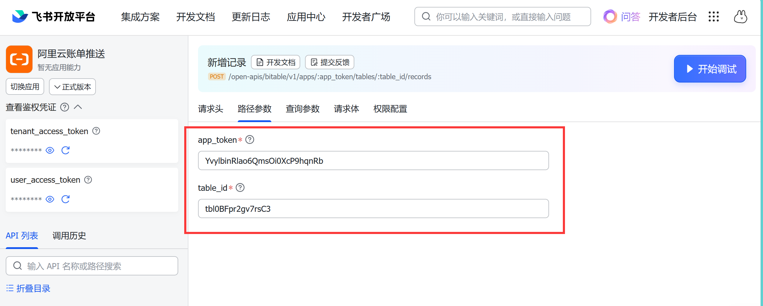Open 开发文档 link beside 新增记录
Viewport: 763px width, 306px height.
coord(276,62)
